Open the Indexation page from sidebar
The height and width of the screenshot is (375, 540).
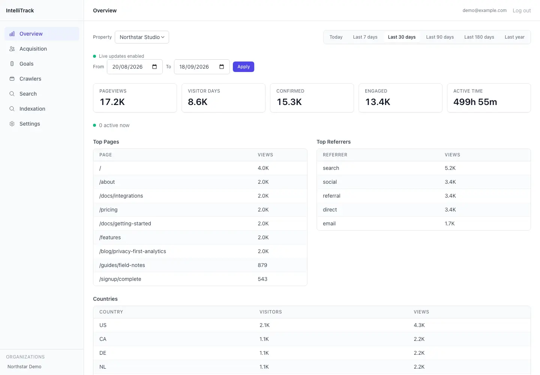(x=42, y=109)
